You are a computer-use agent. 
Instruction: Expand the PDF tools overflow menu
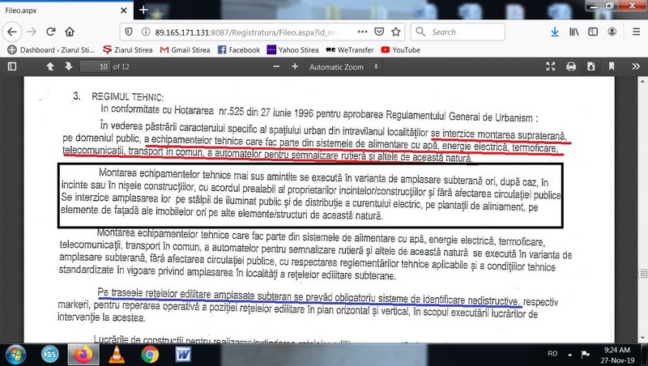635,66
